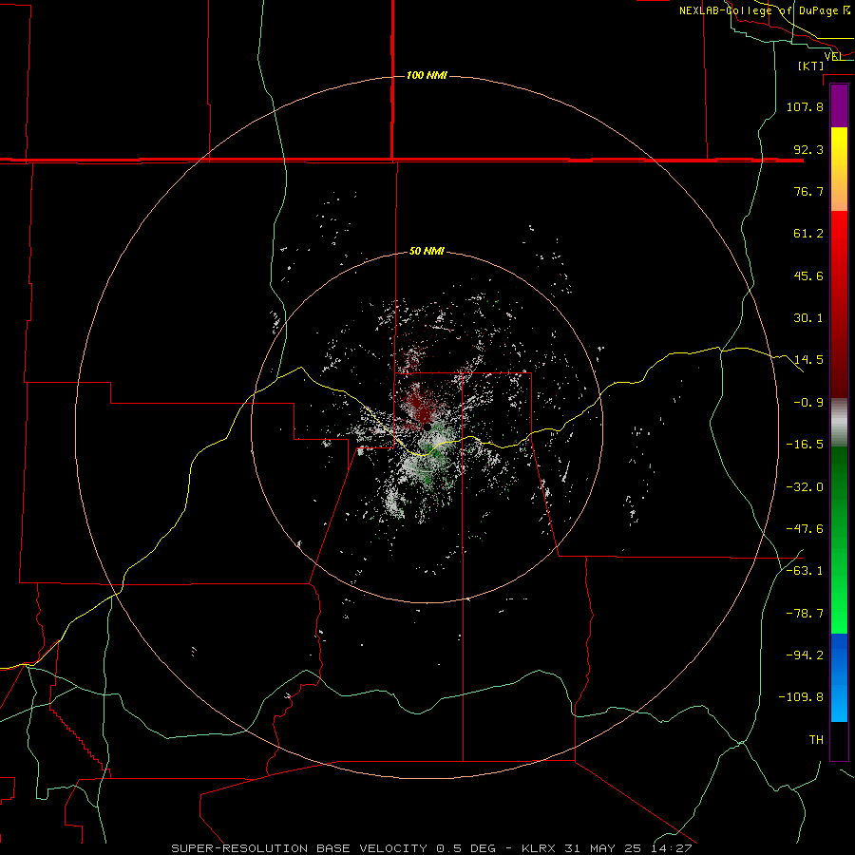
Task: Click the [KT] units label
Action: pos(811,66)
